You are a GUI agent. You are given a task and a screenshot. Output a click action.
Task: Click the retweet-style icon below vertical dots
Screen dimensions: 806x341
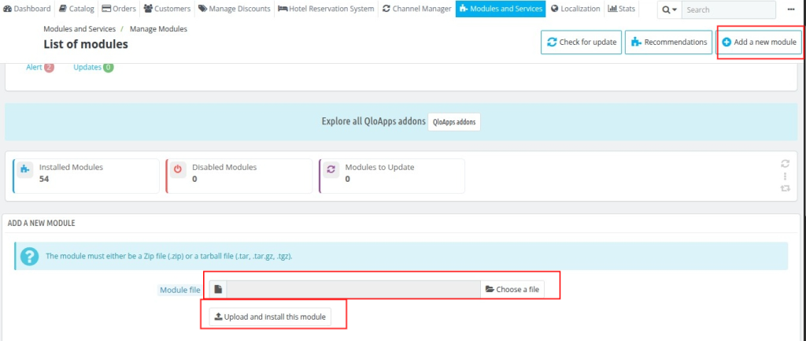(785, 188)
